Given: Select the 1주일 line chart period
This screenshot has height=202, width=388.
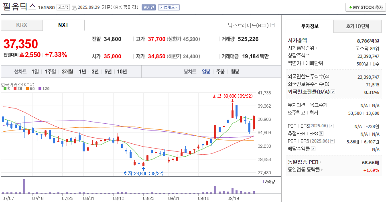Looking at the screenshot, I should click(x=50, y=71).
